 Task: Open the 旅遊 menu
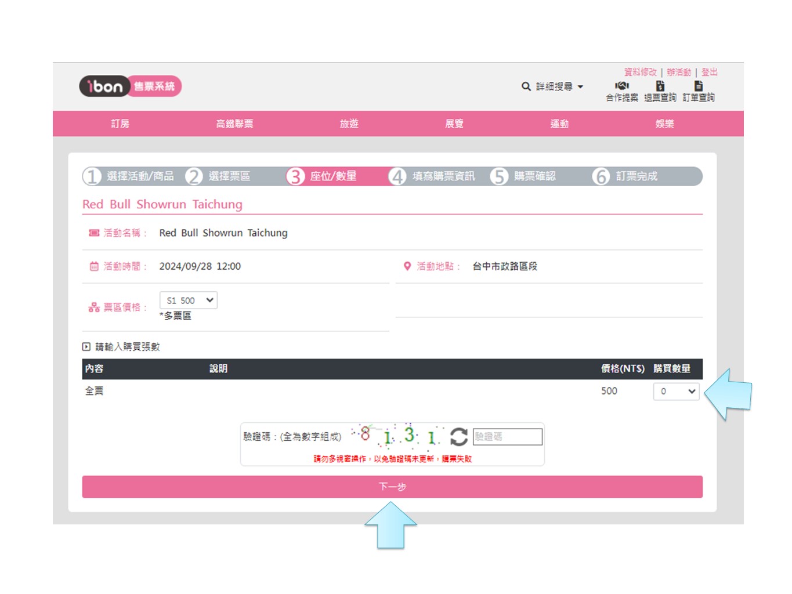[349, 124]
